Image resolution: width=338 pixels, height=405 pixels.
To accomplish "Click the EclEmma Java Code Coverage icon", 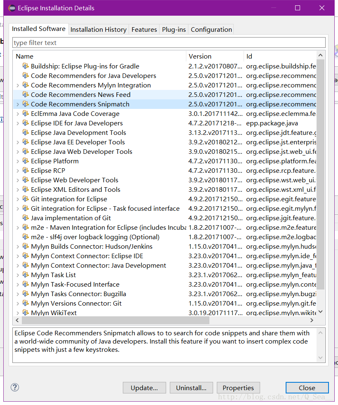I will 26,114.
